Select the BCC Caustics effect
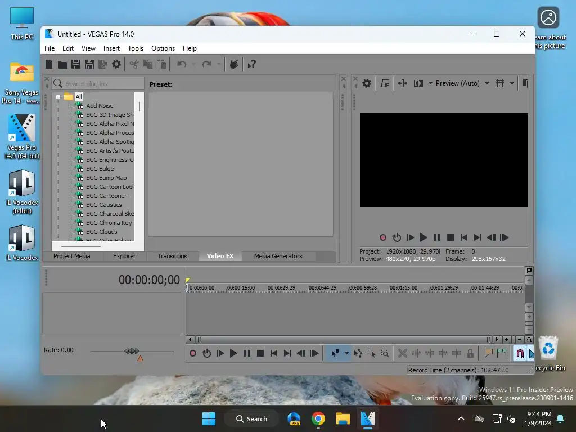 tap(103, 205)
